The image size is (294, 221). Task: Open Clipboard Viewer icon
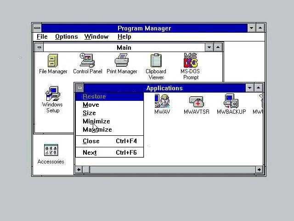point(156,67)
